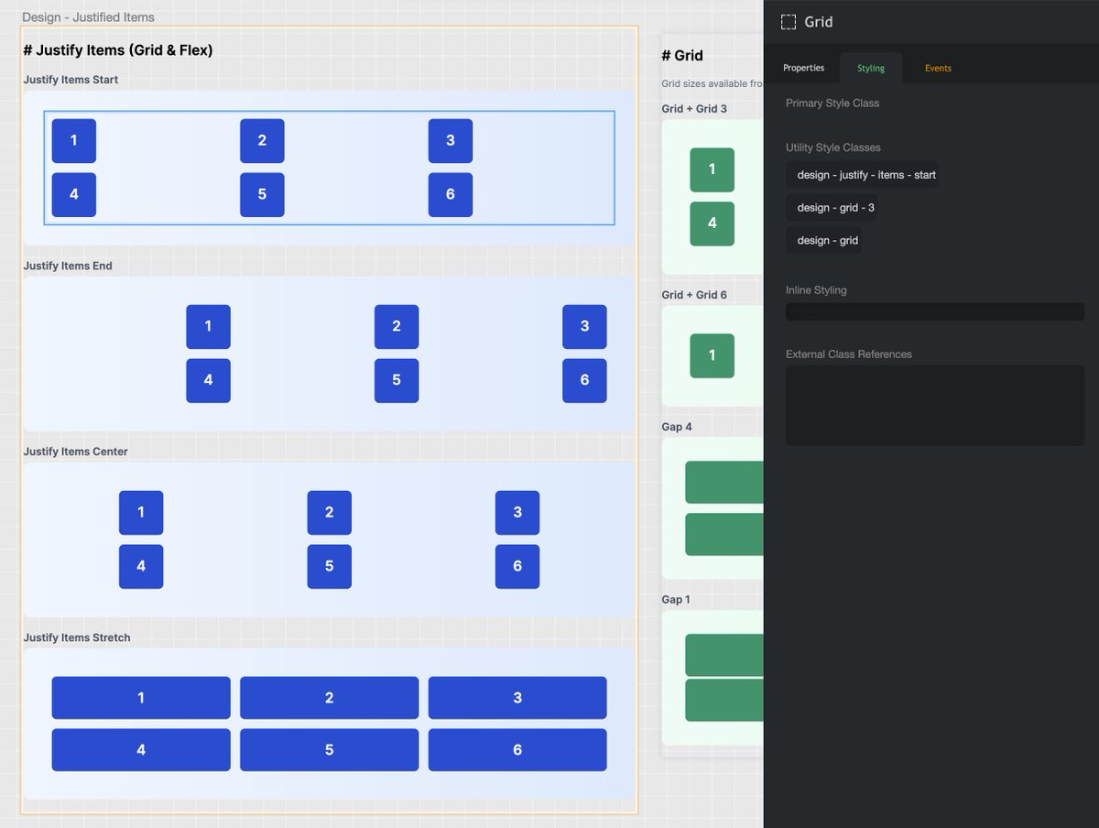Click the 'External Class References' label
The height and width of the screenshot is (828, 1099).
pyautogui.click(x=849, y=354)
